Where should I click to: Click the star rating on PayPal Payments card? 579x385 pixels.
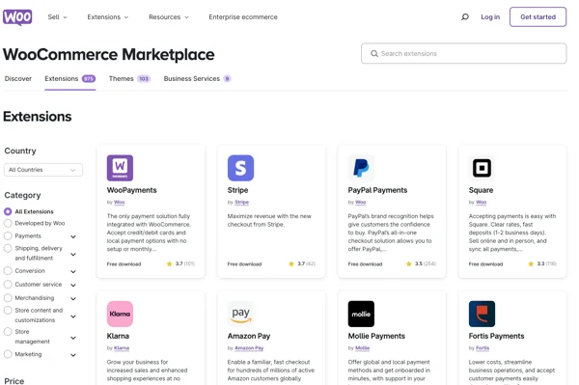tap(421, 264)
